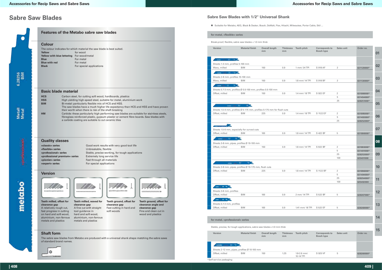Click 'Sabre Saw Blades with 1/2" Universal Shank' heading
Viewport: 382px width, 270px height.
tap(248, 17)
